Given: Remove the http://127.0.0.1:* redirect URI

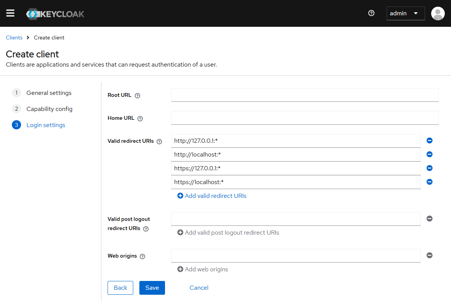Looking at the screenshot, I should coord(429,141).
